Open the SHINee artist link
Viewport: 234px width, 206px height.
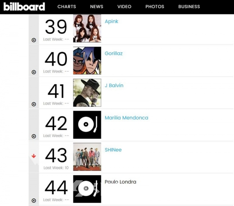click(x=113, y=150)
